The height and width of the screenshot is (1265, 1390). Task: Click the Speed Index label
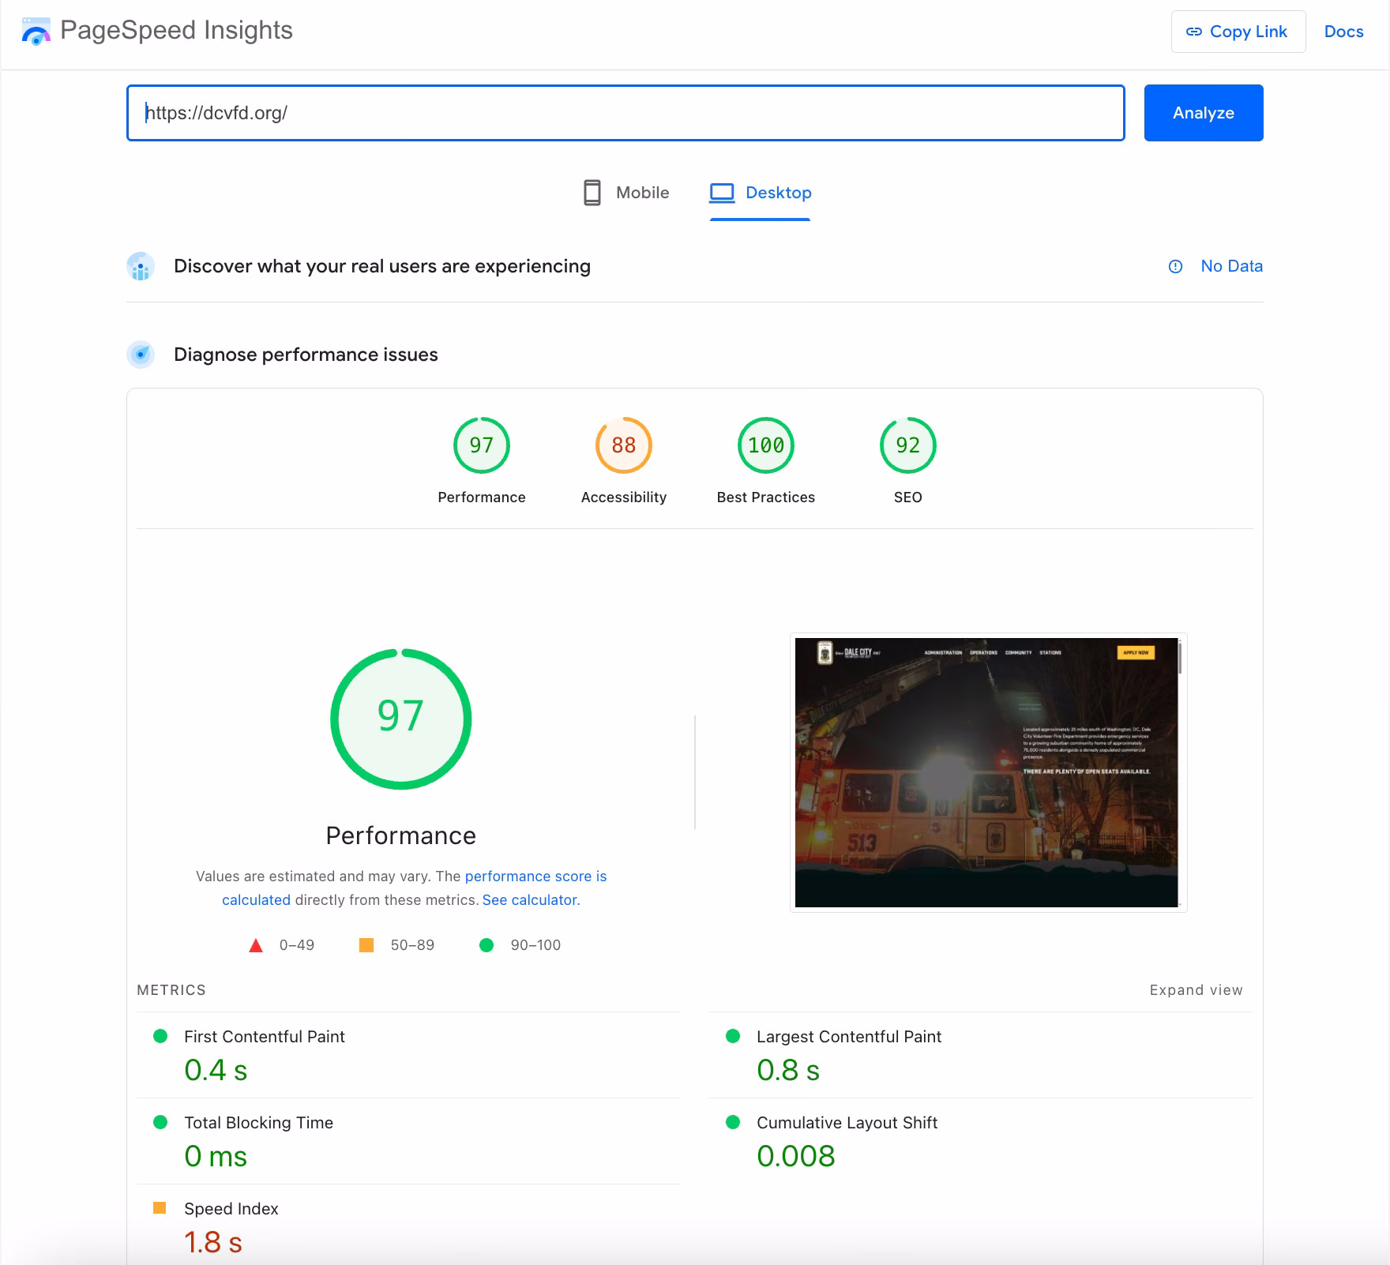pos(231,1209)
